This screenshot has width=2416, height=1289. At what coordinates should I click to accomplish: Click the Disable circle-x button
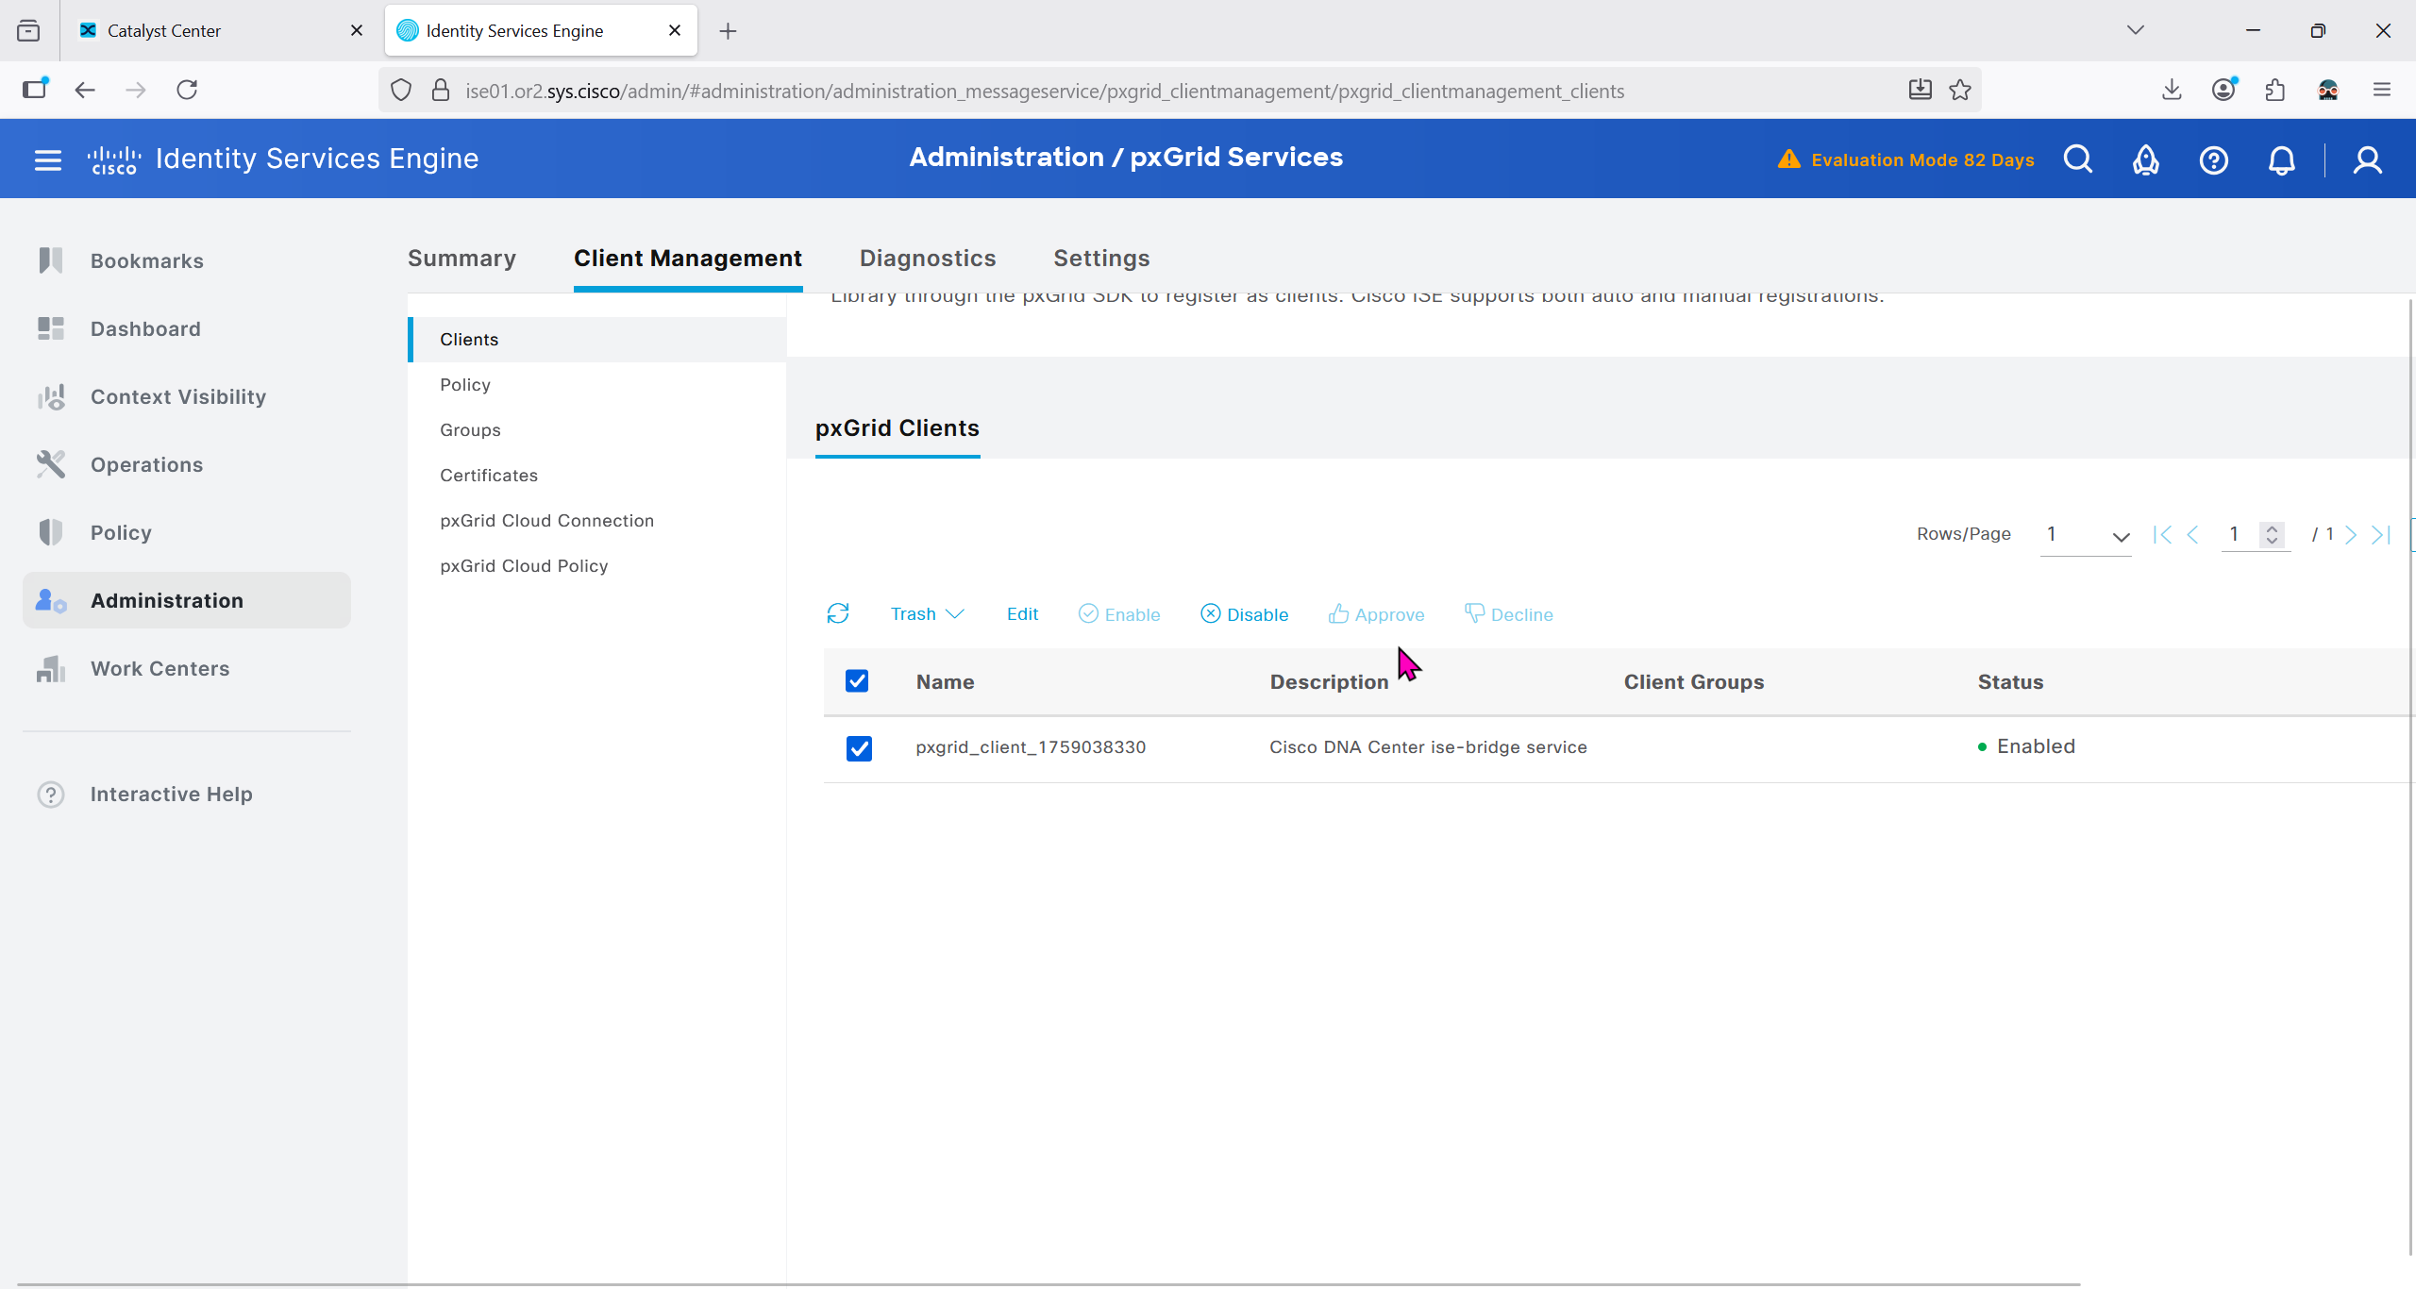click(x=1244, y=614)
